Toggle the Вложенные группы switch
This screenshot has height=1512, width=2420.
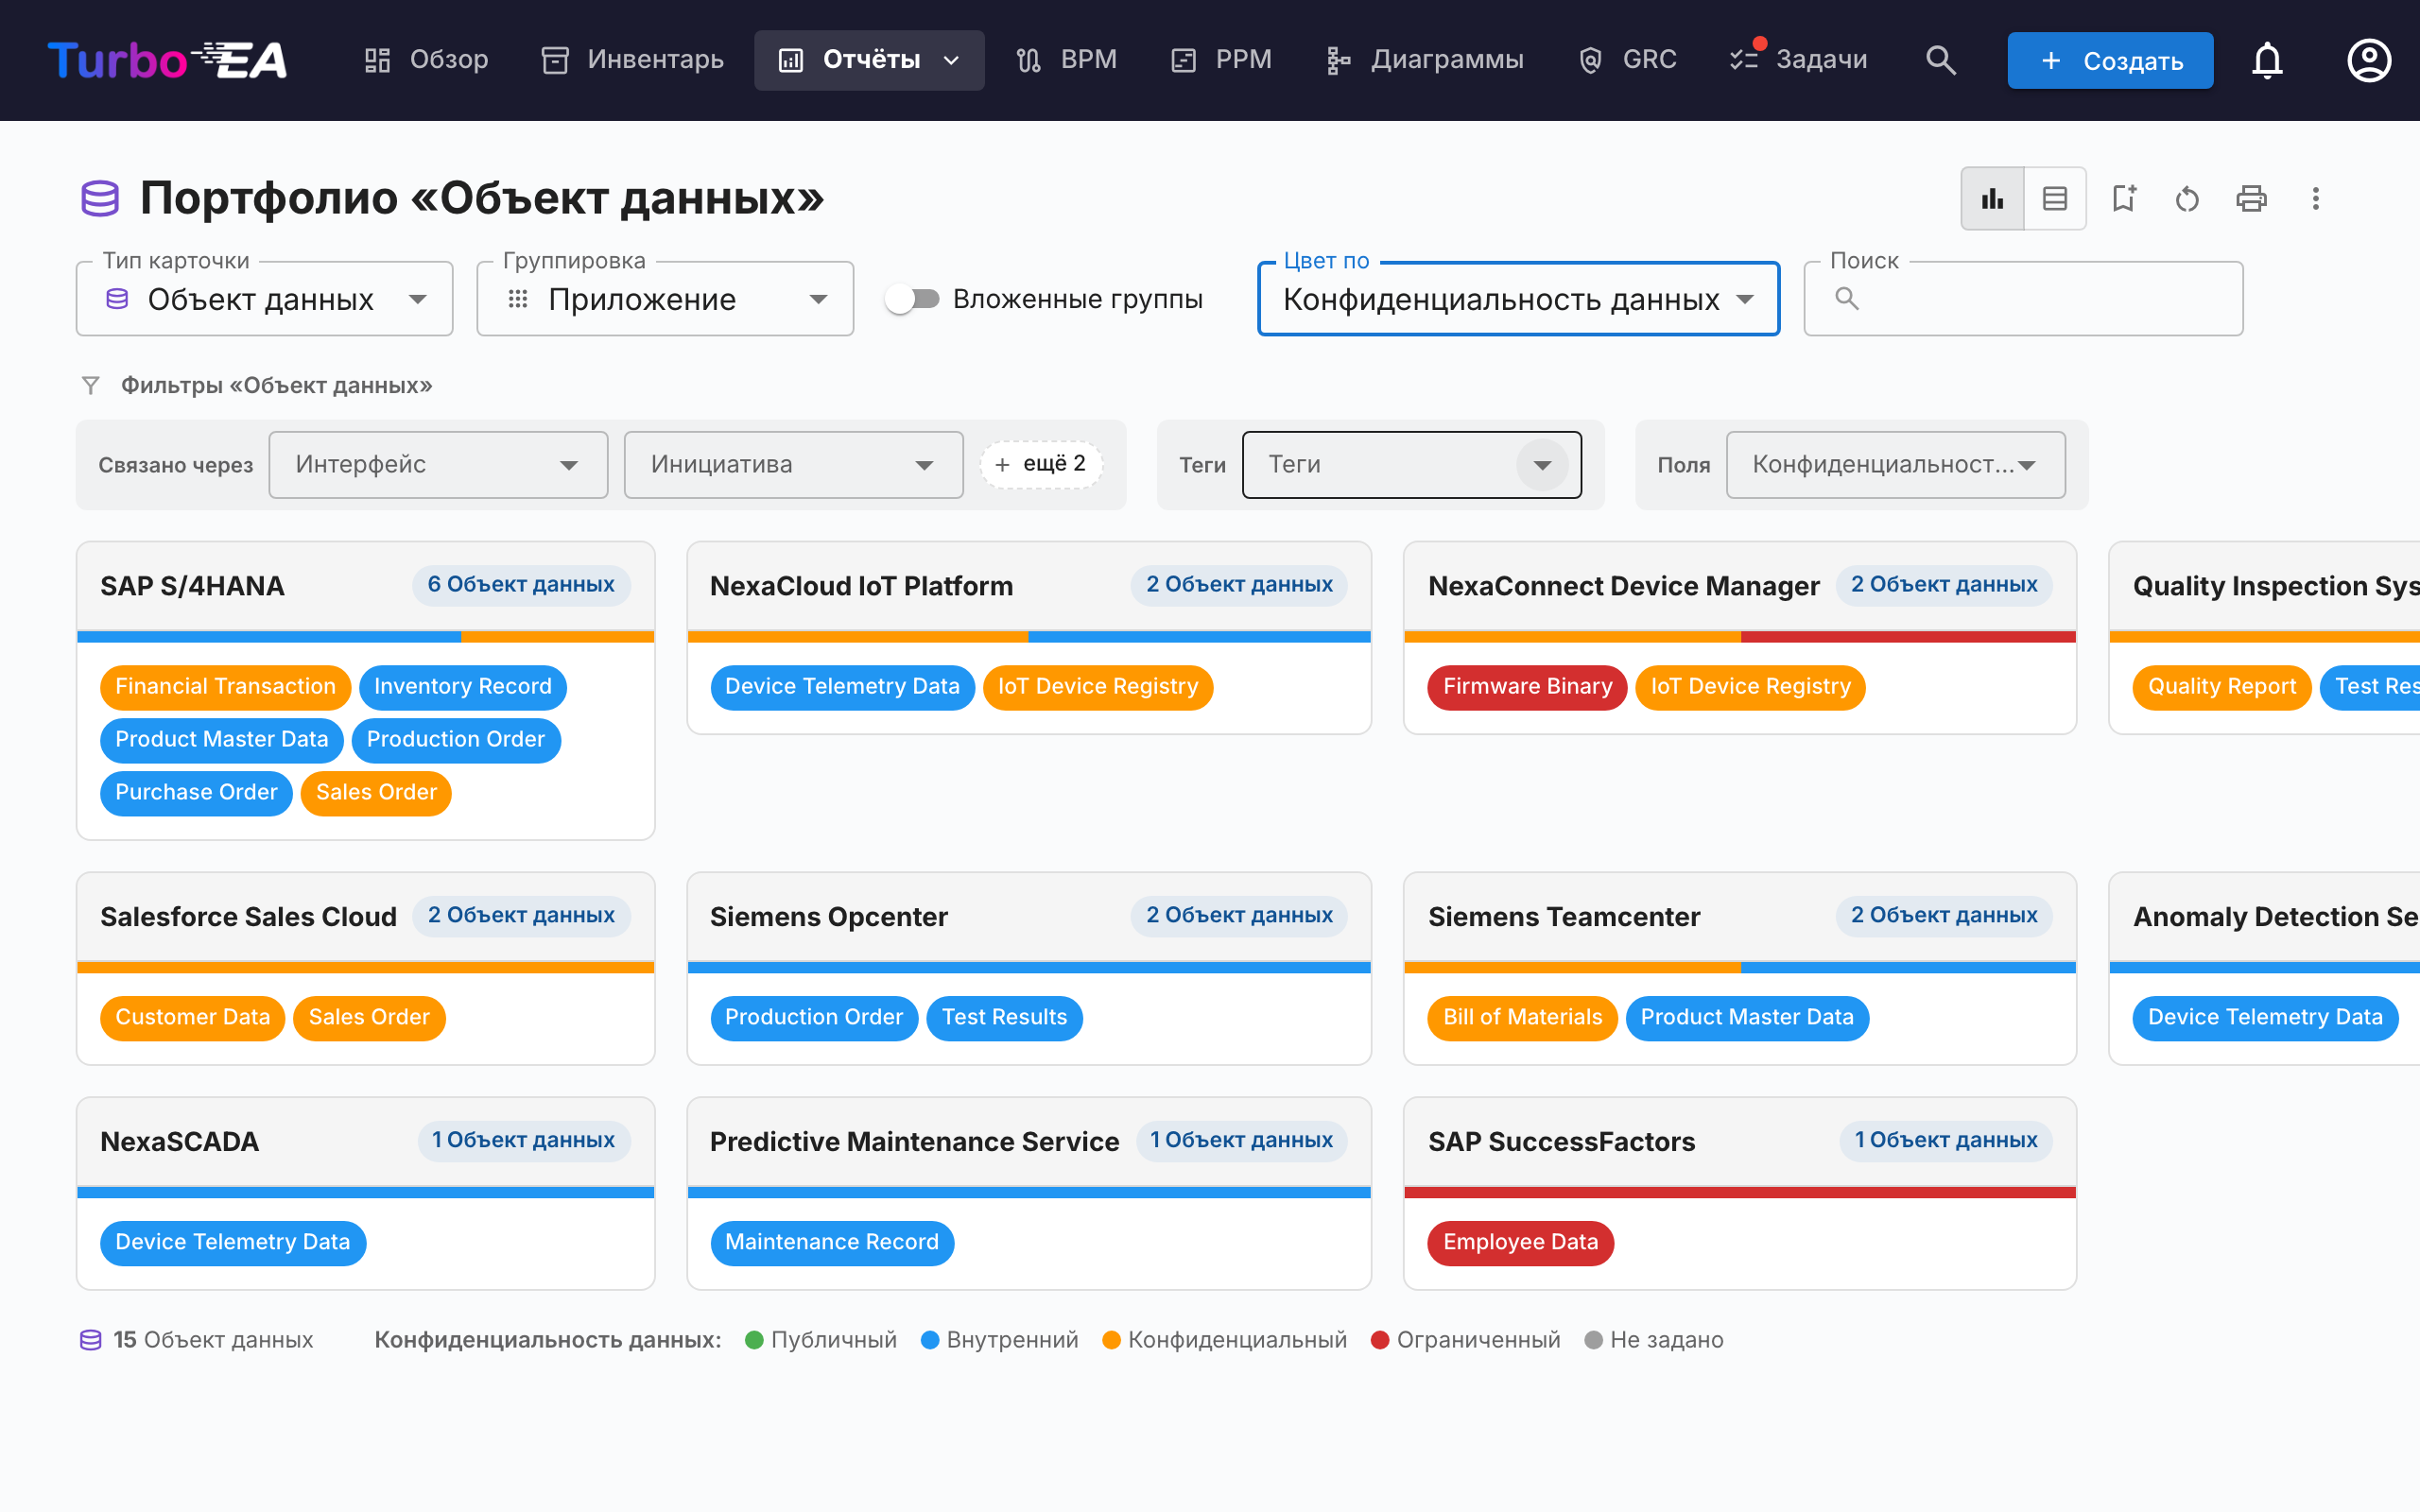[912, 298]
